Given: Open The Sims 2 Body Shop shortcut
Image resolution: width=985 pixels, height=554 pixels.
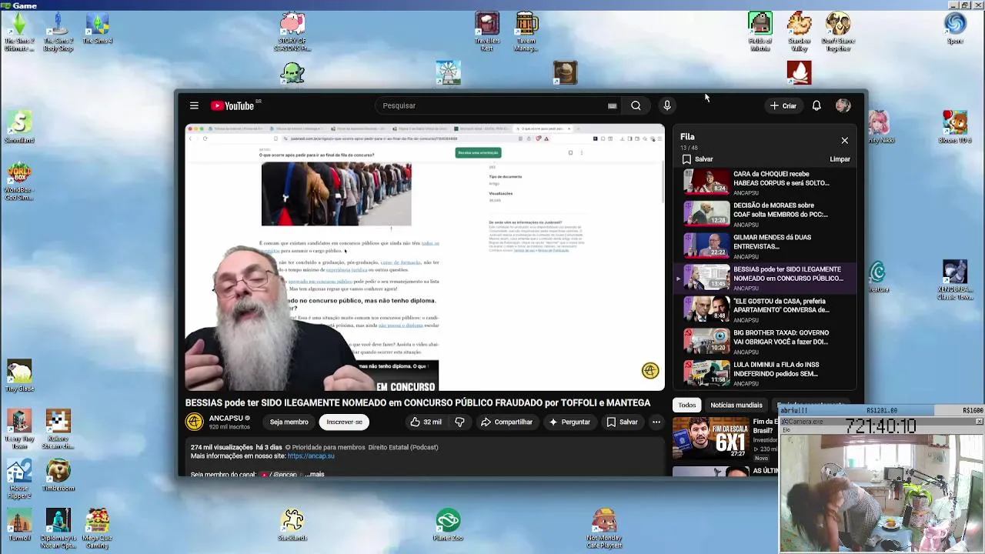Looking at the screenshot, I should [58, 33].
